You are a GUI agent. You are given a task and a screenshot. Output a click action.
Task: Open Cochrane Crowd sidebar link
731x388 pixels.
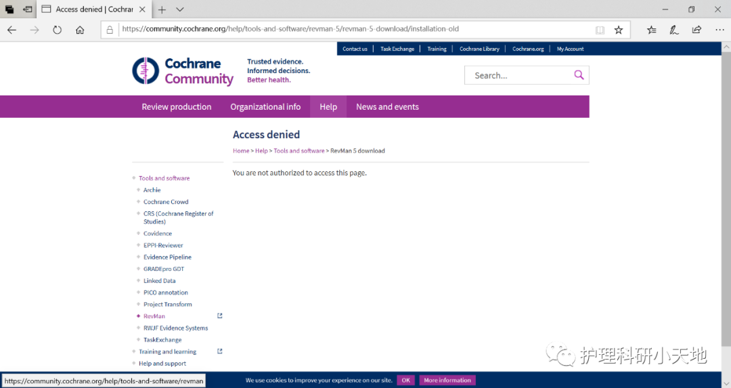pos(166,202)
